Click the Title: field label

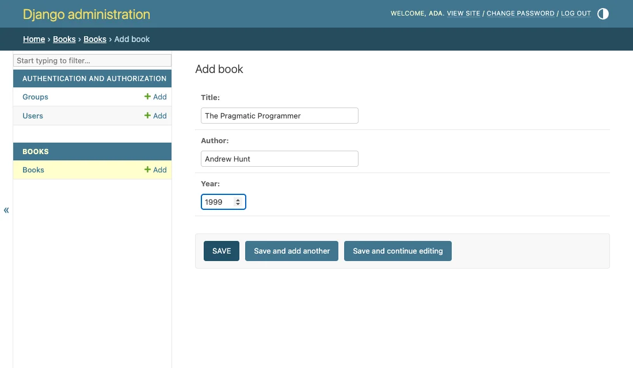point(210,97)
